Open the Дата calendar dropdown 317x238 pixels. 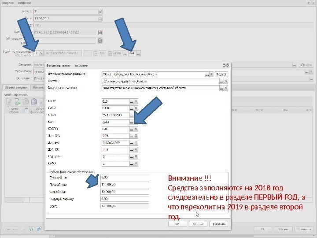(100, 19)
